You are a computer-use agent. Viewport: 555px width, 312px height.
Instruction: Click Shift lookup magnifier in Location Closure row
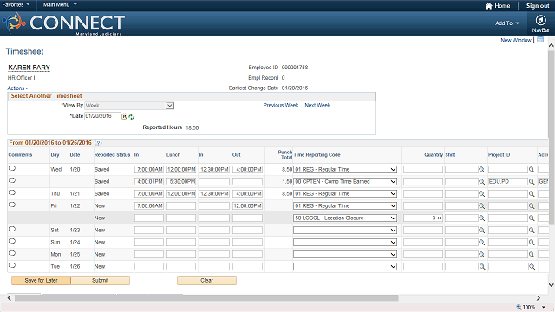tap(482, 218)
